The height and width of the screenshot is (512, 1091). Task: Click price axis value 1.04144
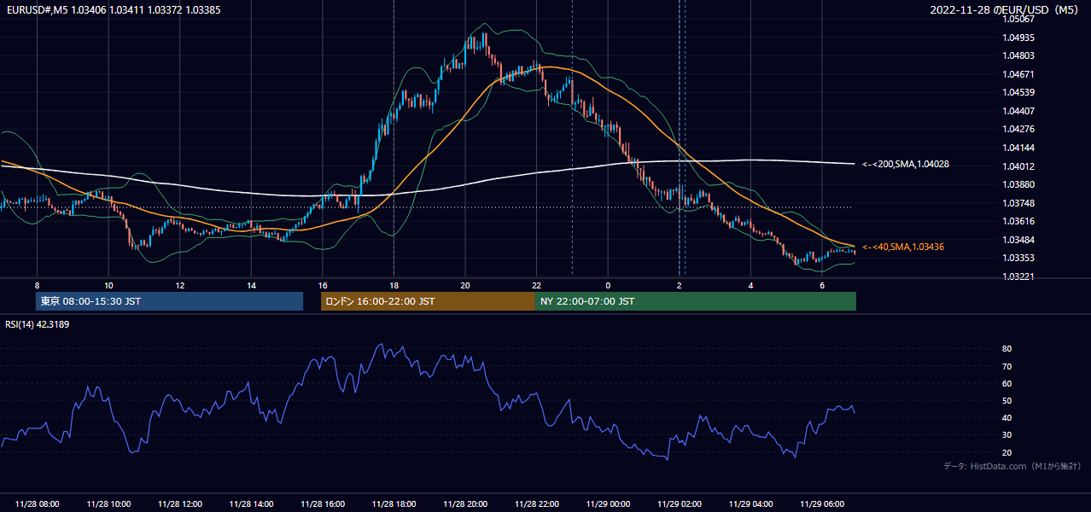[x=1018, y=148]
